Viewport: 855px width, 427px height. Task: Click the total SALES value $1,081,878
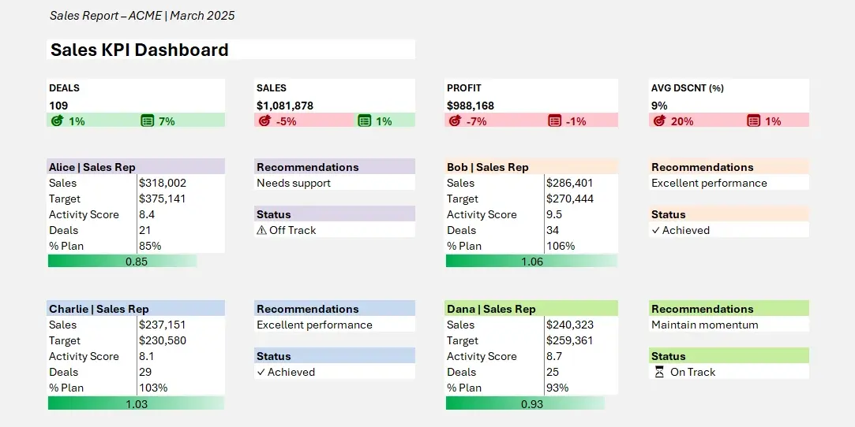click(x=285, y=105)
